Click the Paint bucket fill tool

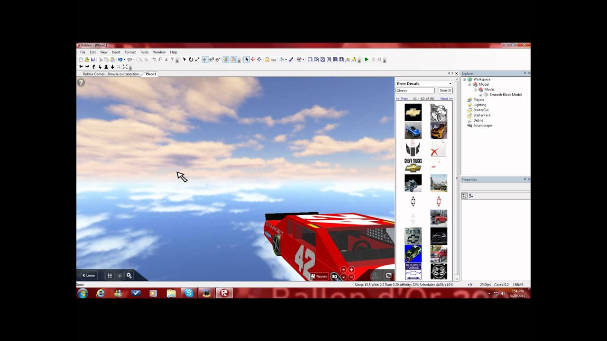pyautogui.click(x=282, y=59)
